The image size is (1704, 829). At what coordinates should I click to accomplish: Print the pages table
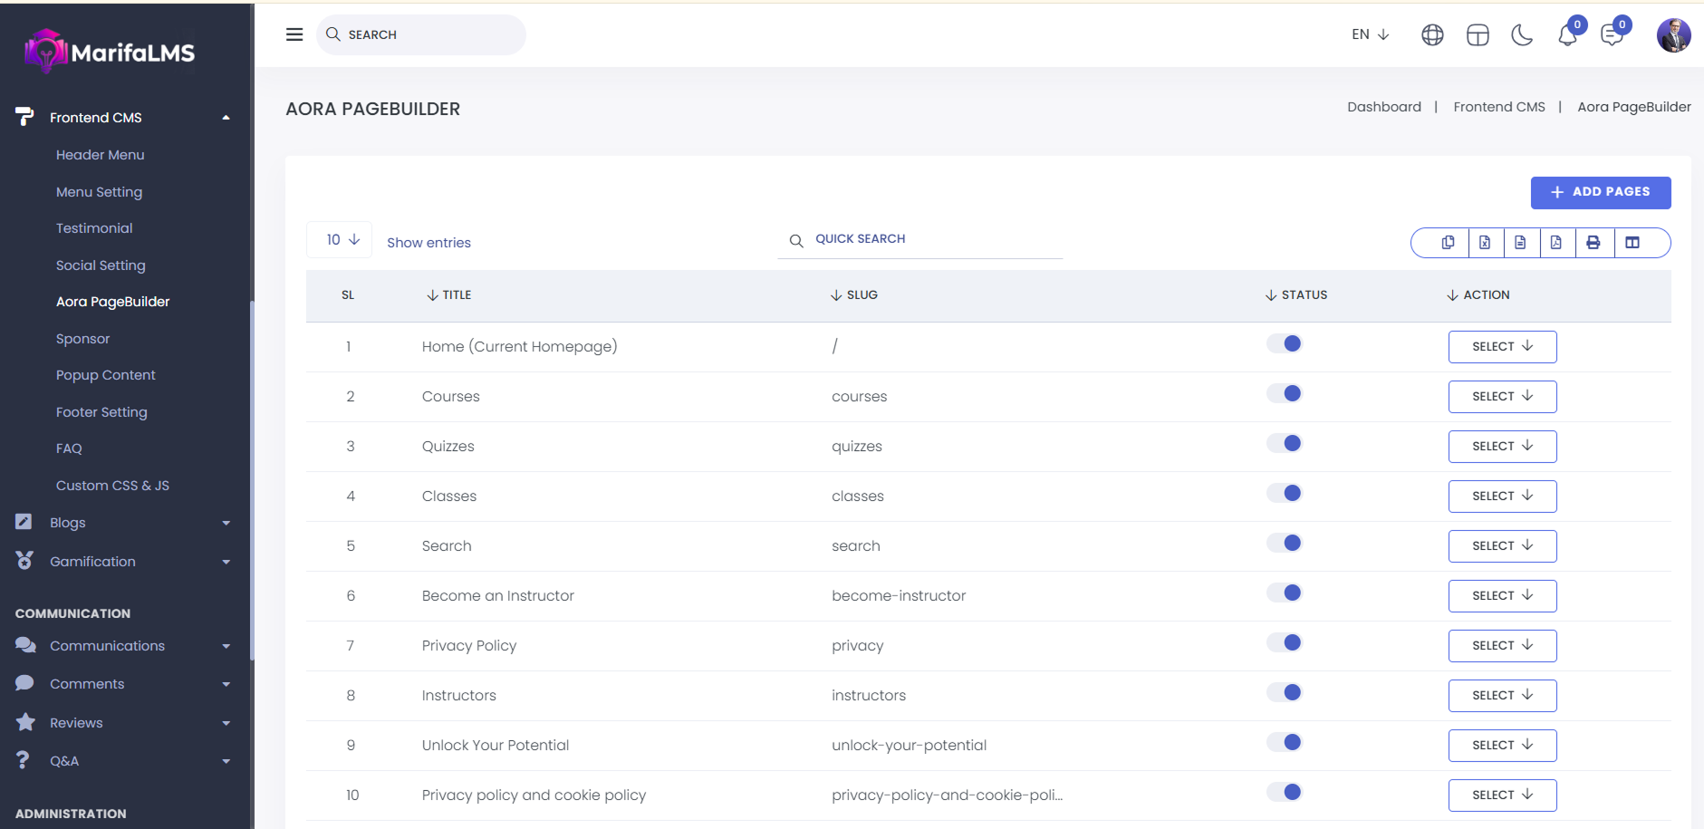(x=1593, y=243)
